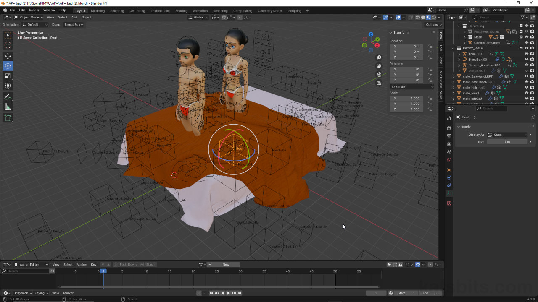The image size is (538, 302).
Task: Open the Render menu
Action: (x=34, y=10)
